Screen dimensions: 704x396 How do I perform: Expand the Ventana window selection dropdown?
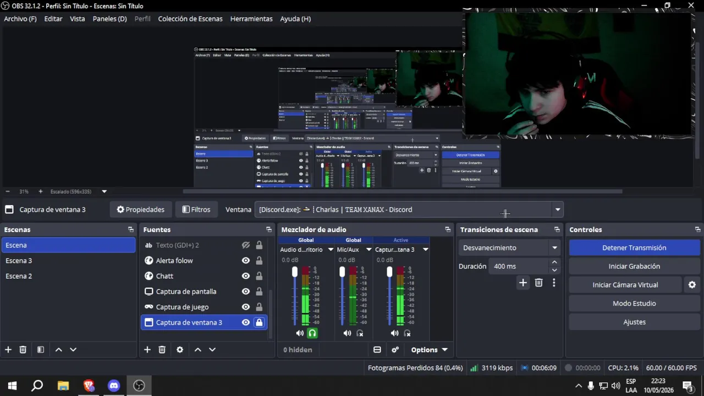558,210
